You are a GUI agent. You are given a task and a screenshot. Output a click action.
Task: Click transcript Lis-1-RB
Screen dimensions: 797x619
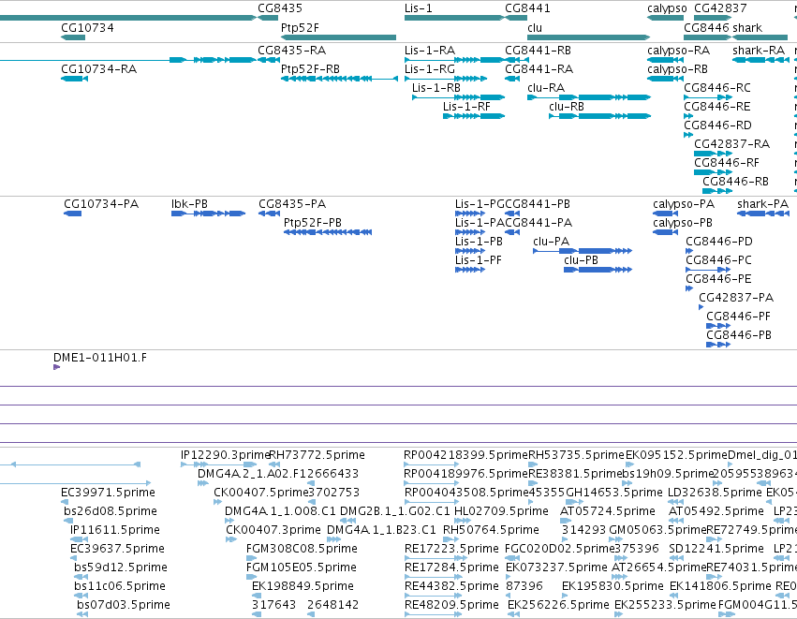point(436,88)
